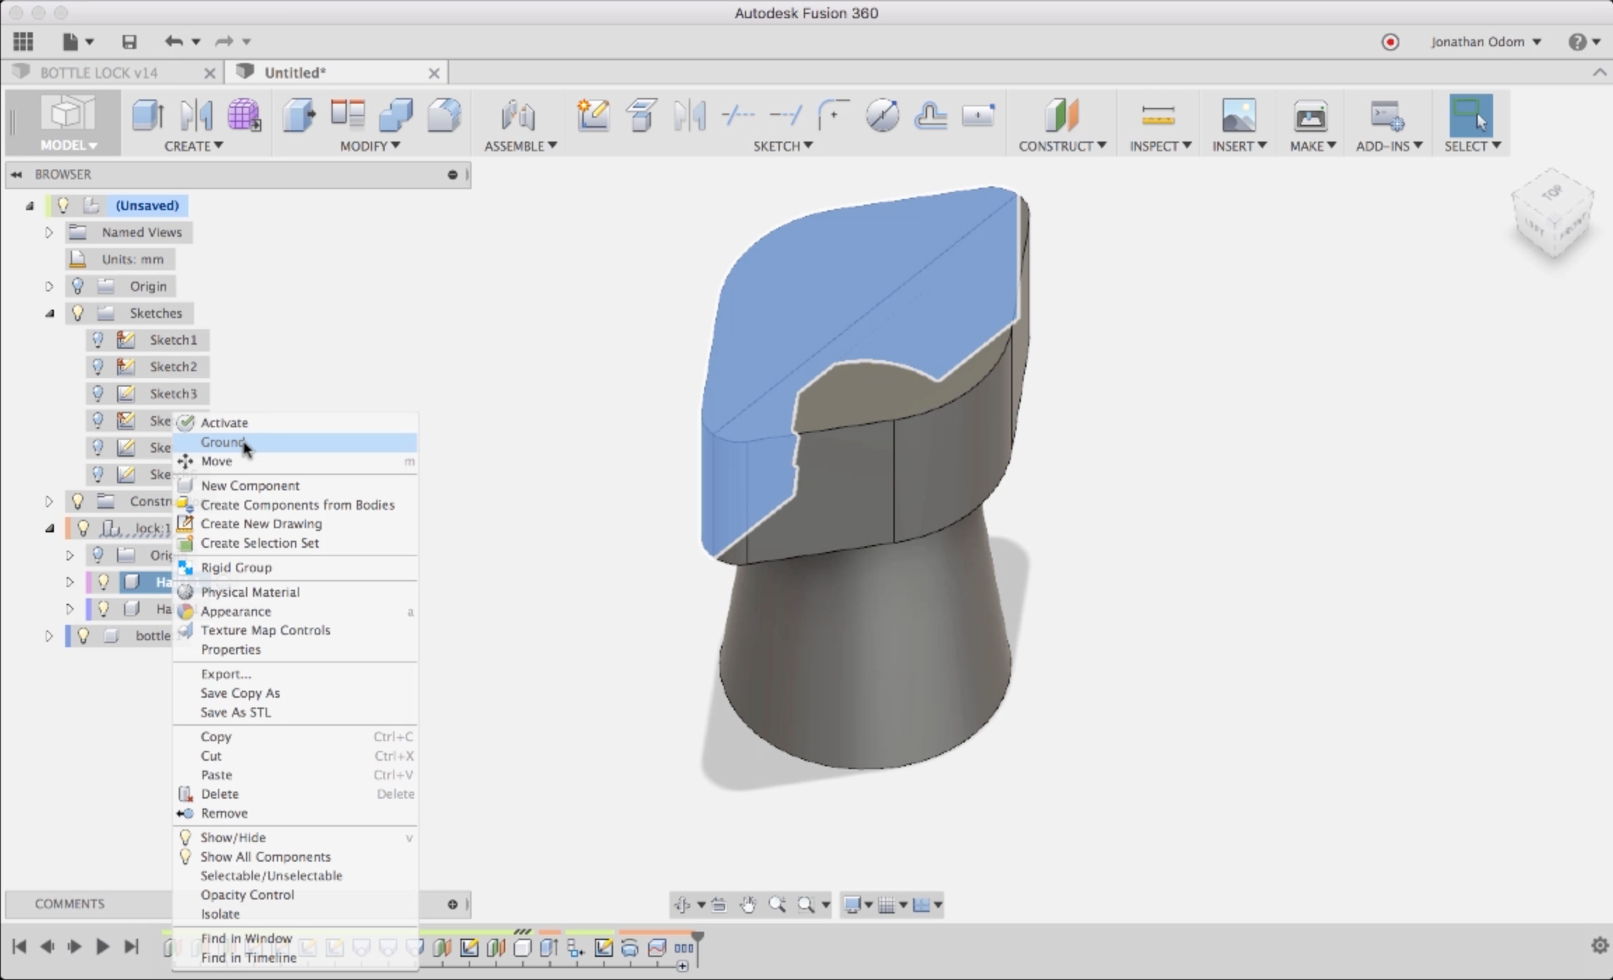The image size is (1613, 980).
Task: Click the timeline settings gear icon
Action: tap(1599, 946)
